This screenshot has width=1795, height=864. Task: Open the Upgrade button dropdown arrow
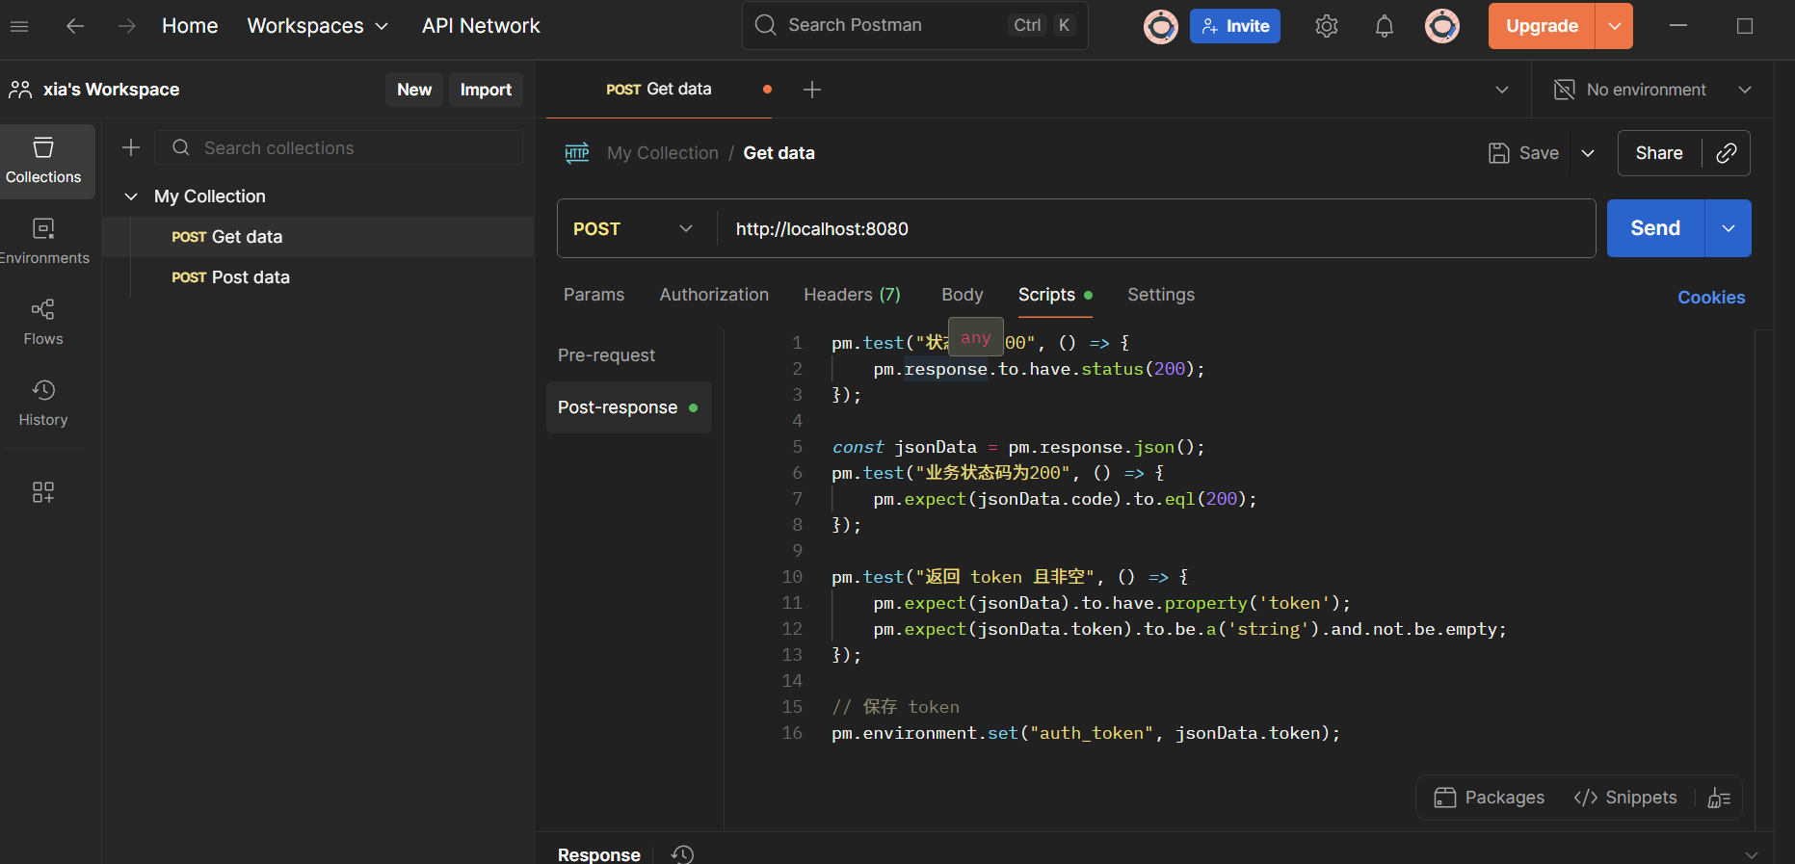point(1615,26)
